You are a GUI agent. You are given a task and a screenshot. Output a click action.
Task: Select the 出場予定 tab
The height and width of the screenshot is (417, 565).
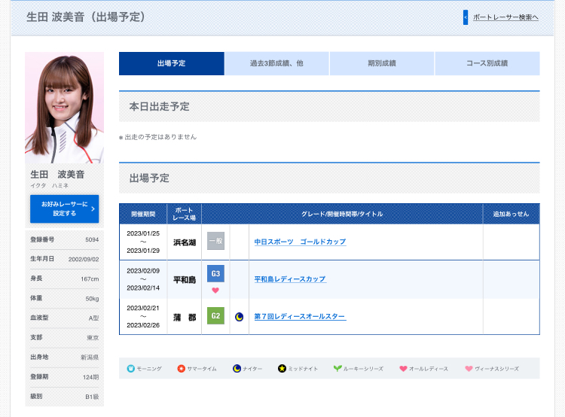tap(172, 64)
